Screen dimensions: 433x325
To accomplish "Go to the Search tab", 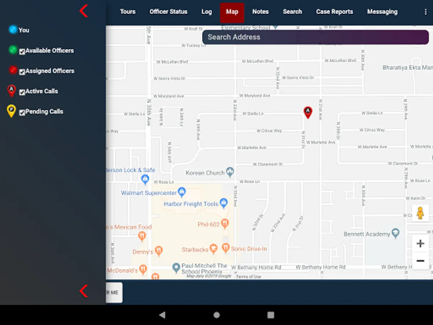I will pos(292,12).
